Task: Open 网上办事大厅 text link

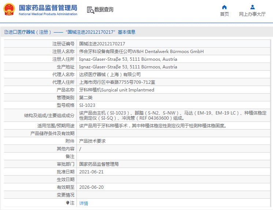Action: 252,14
